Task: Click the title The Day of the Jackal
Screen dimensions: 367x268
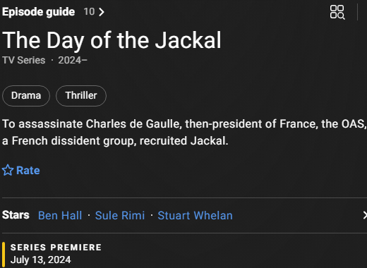Action: click(x=112, y=40)
